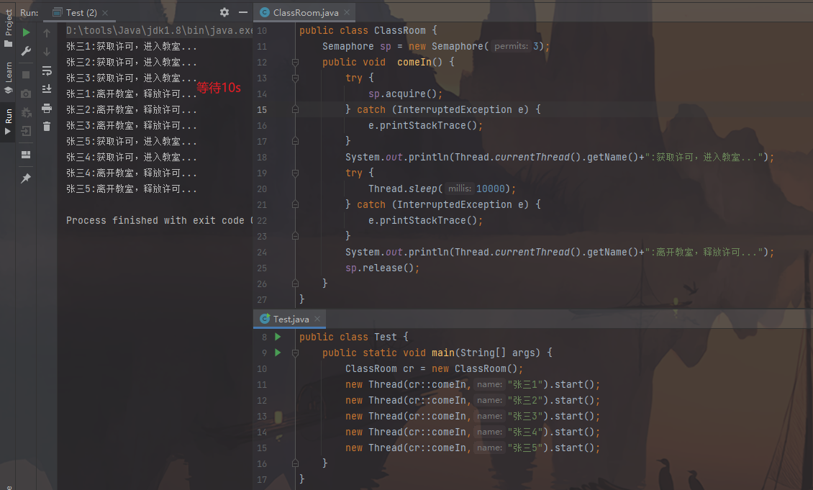This screenshot has height=490, width=813.
Task: Toggle pin tab in Run panel
Action: click(26, 178)
